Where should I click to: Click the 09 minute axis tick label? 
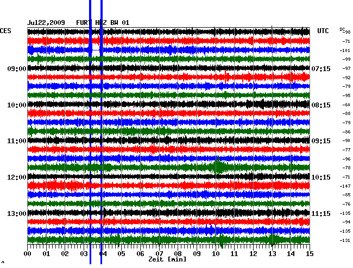click(x=197, y=254)
